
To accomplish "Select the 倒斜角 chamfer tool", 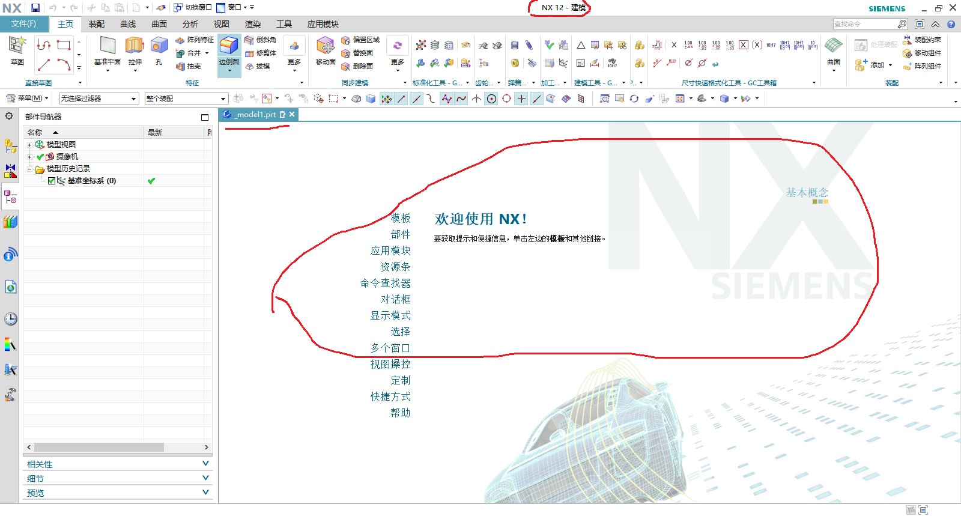I will click(x=260, y=40).
